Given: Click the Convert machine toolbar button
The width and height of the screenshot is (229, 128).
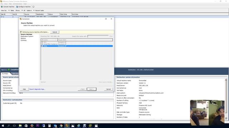Looking at the screenshot, I should coord(8,7).
